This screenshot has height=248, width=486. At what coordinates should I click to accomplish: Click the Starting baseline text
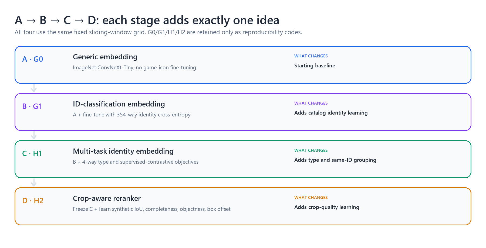[315, 66]
